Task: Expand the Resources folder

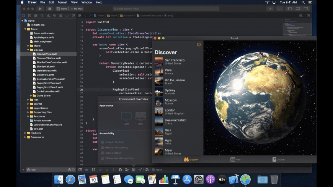Action: click(29, 116)
